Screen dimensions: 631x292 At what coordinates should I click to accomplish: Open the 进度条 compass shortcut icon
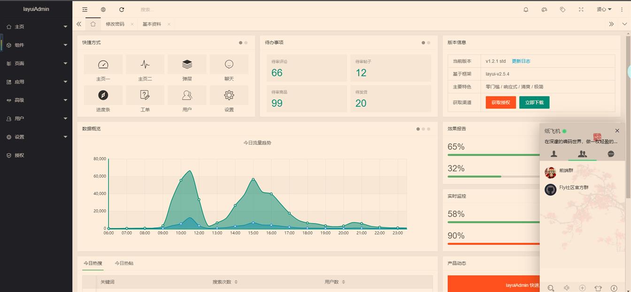[x=103, y=95]
